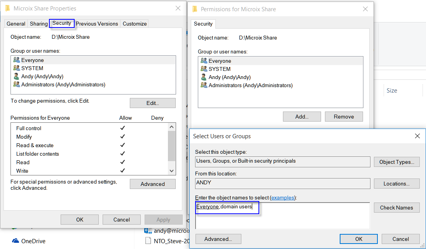
Task: Select the Andy user icon in Properties list
Action: coord(16,76)
